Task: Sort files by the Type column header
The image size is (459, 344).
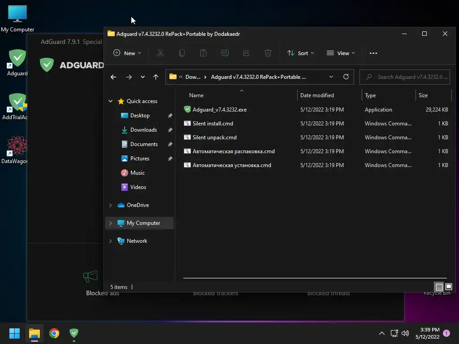Action: (370, 95)
